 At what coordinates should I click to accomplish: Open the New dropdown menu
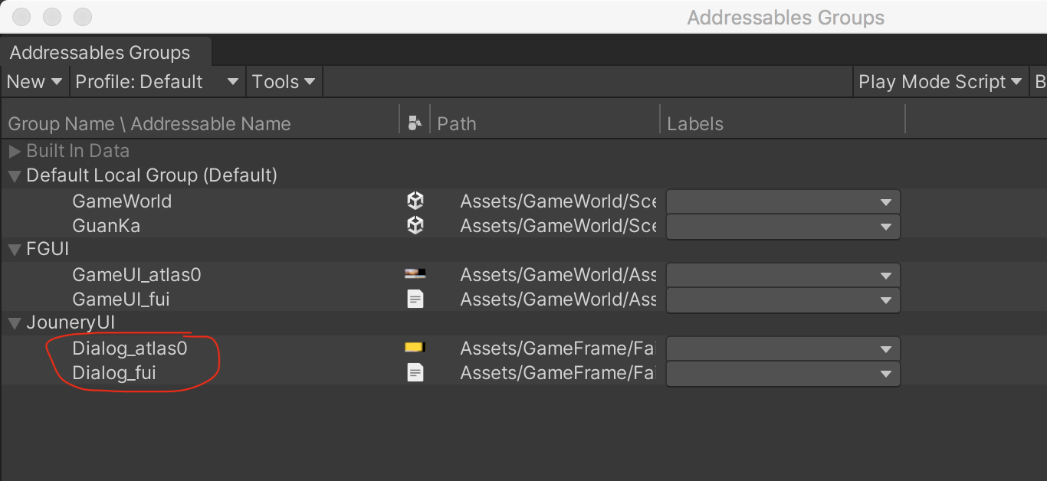(34, 82)
